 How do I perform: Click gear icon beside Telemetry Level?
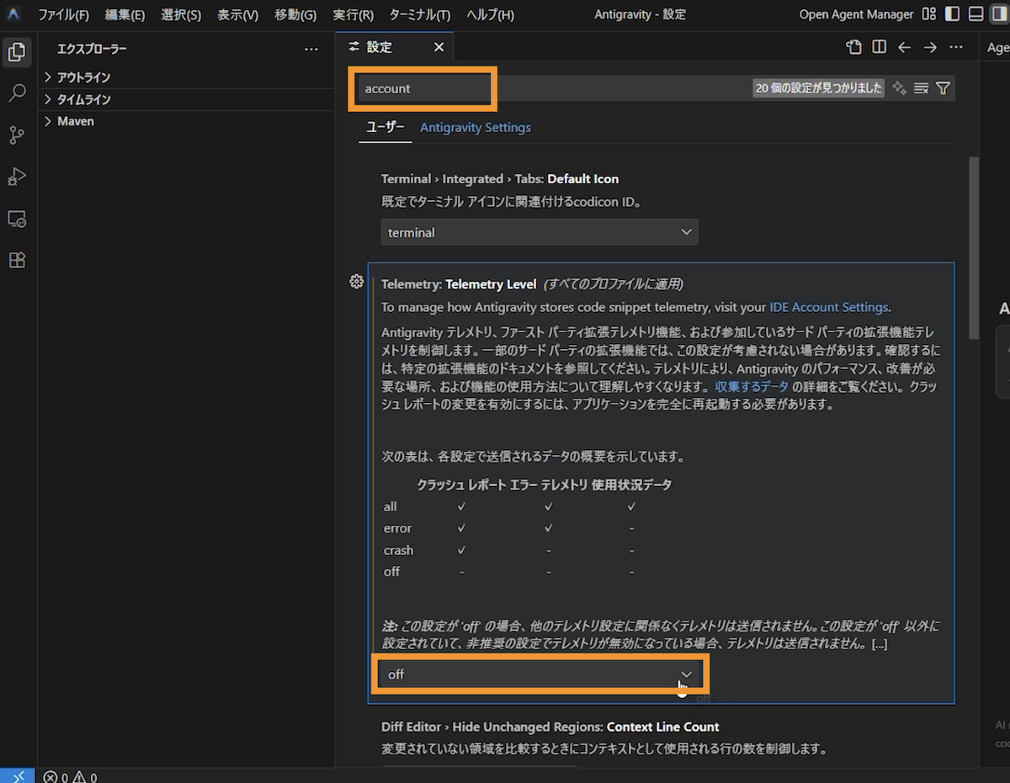[356, 281]
